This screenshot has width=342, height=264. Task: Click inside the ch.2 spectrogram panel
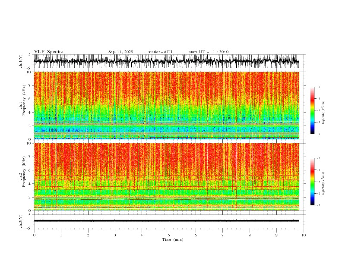click(x=166, y=177)
